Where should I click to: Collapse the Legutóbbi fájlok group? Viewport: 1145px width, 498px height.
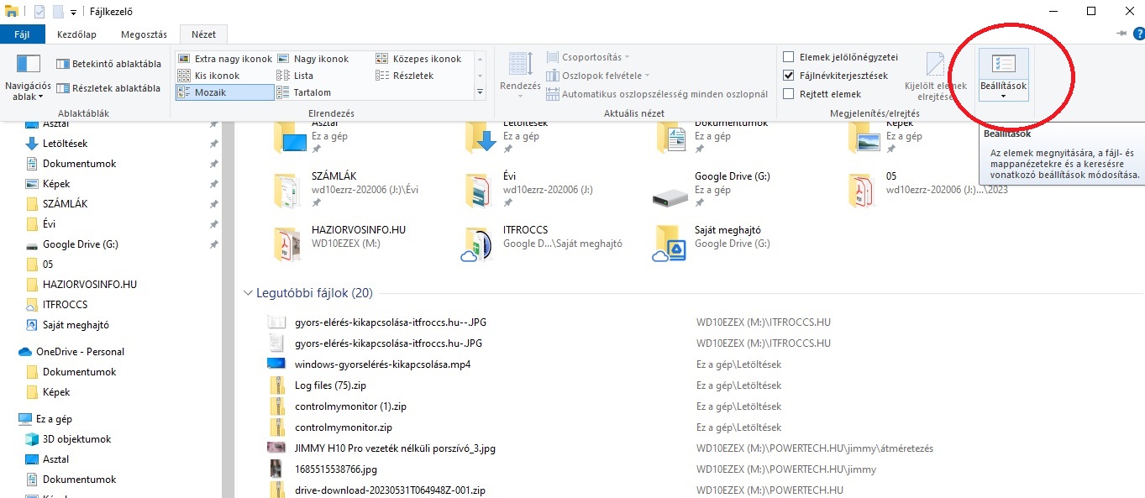[x=248, y=293]
